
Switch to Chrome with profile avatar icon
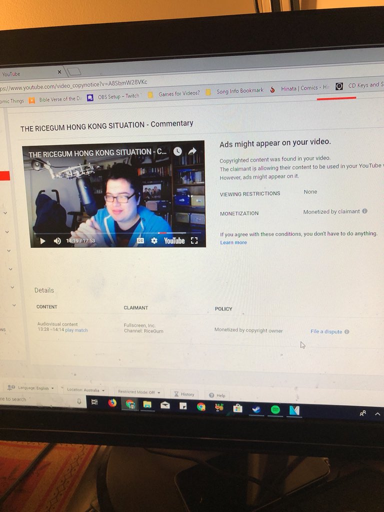click(130, 404)
